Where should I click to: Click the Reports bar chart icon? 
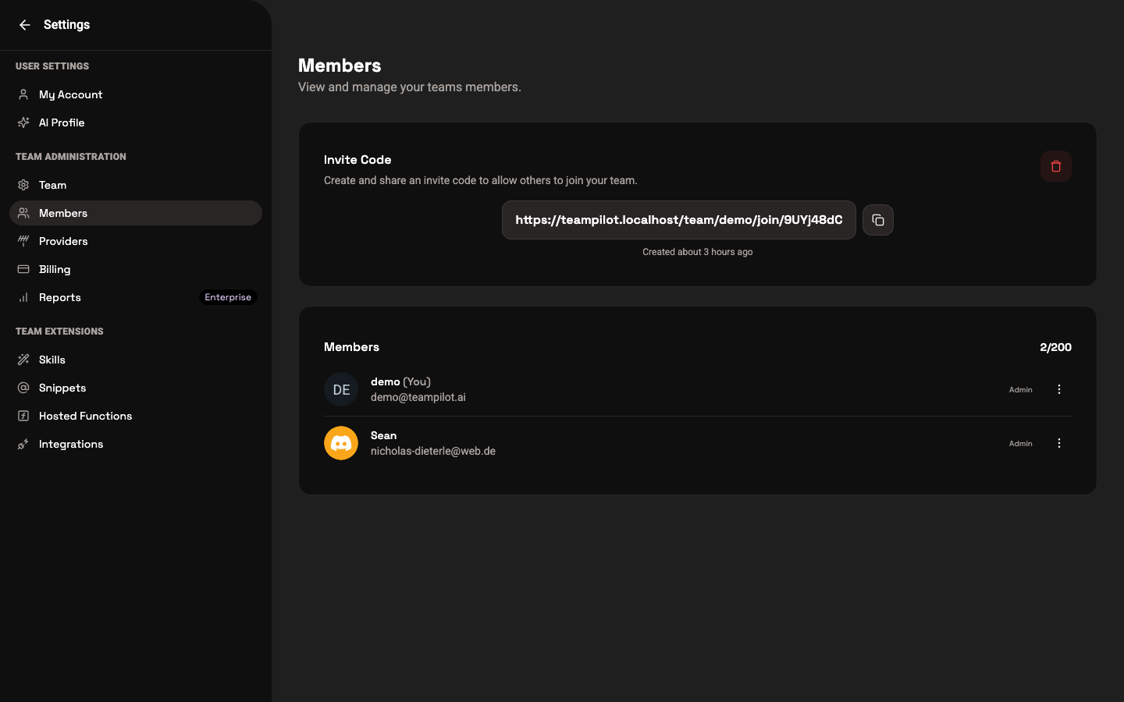click(23, 297)
